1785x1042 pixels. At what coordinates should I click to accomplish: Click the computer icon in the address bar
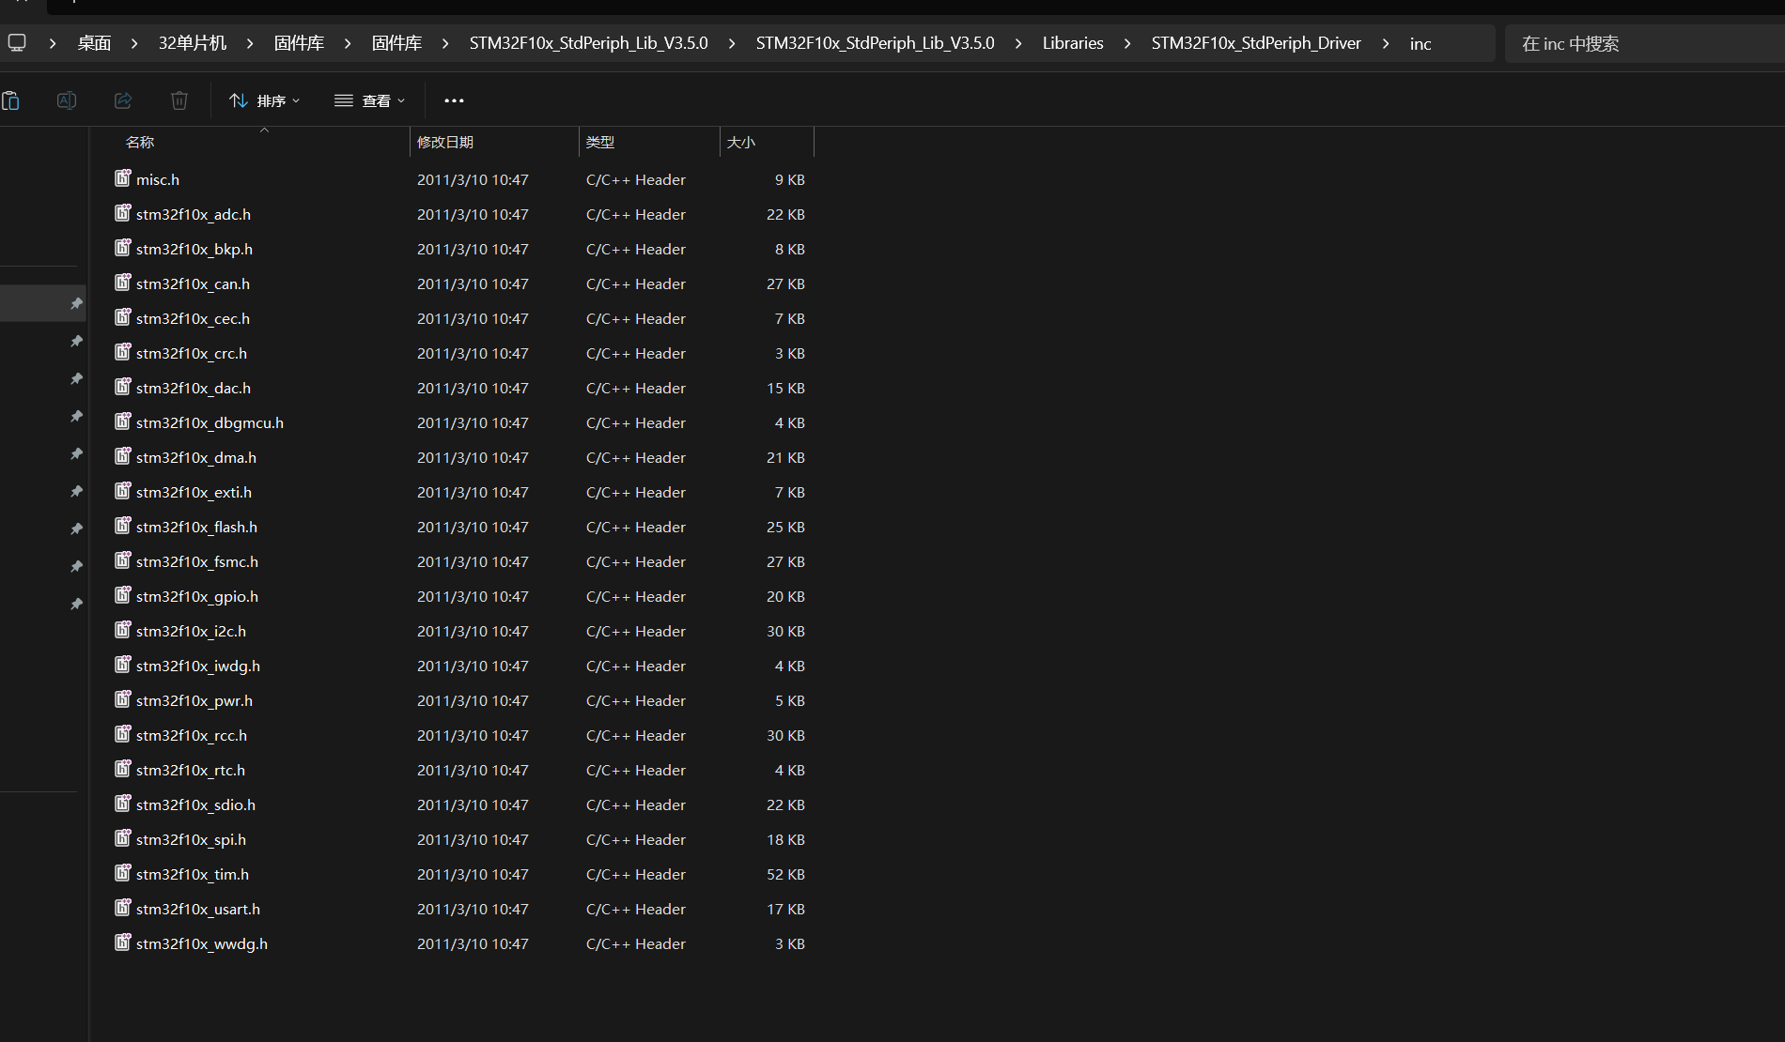click(17, 43)
